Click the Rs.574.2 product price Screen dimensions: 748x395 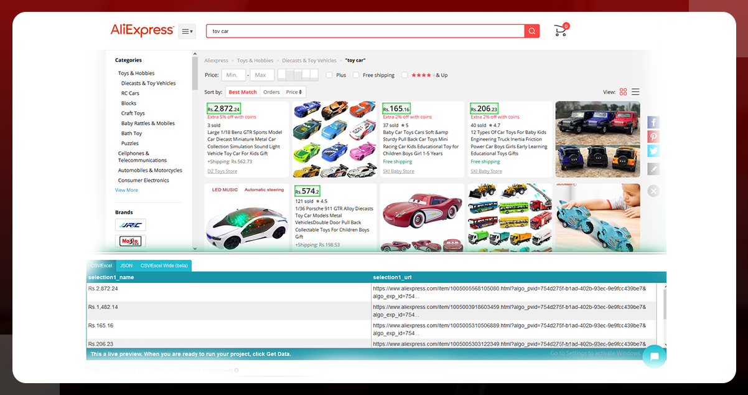[x=307, y=191]
